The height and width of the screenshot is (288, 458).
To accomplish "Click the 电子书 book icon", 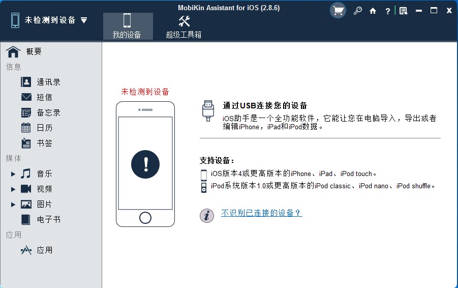I will 26,220.
